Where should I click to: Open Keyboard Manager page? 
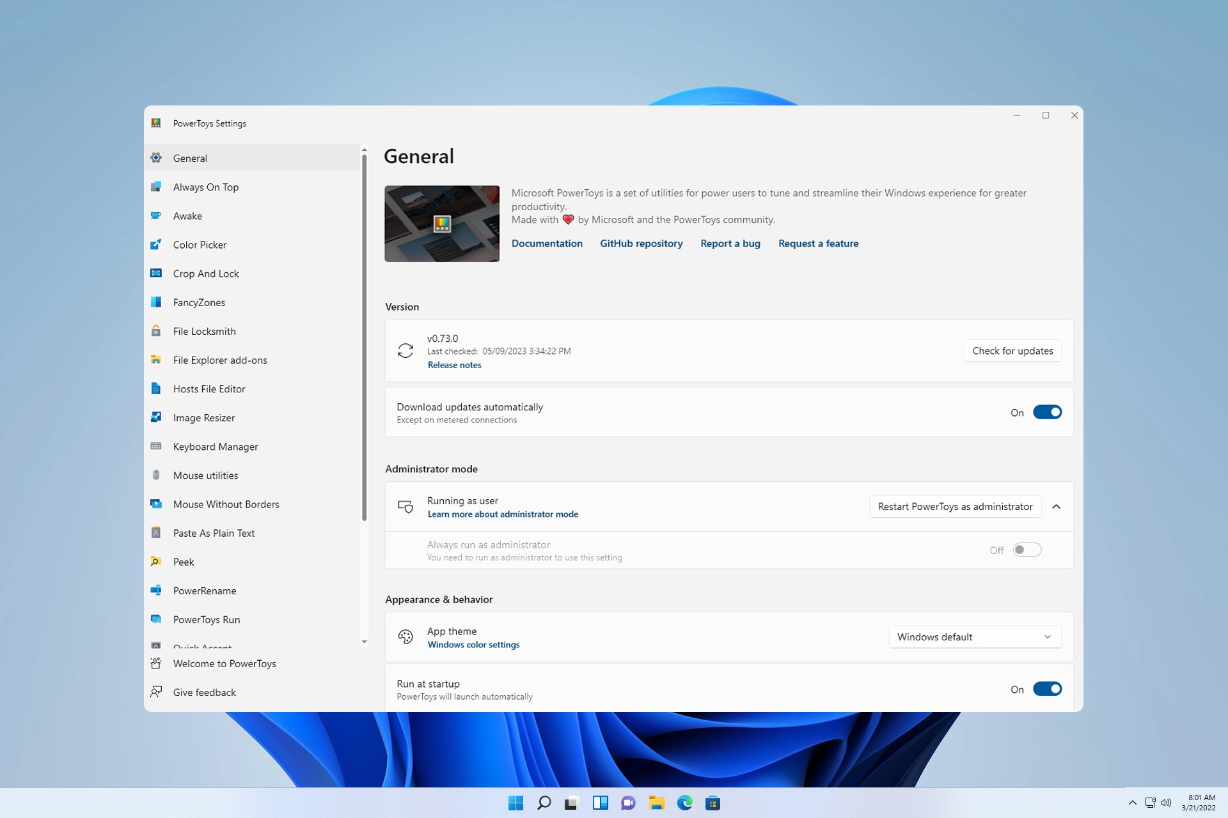pos(253,446)
